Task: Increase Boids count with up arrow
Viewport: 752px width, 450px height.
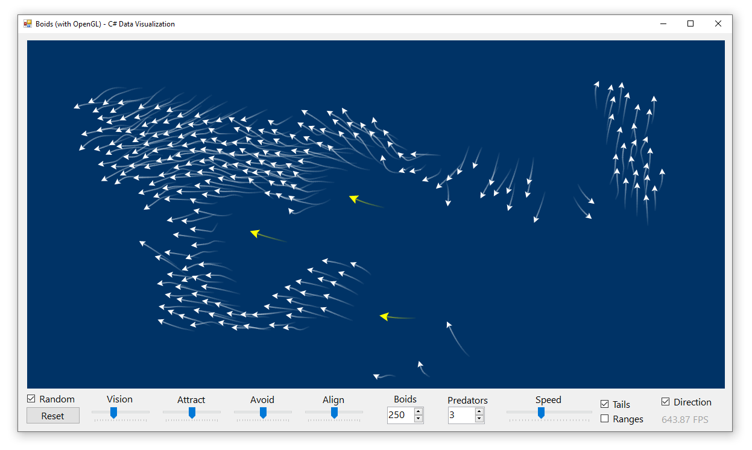Action: click(x=419, y=411)
